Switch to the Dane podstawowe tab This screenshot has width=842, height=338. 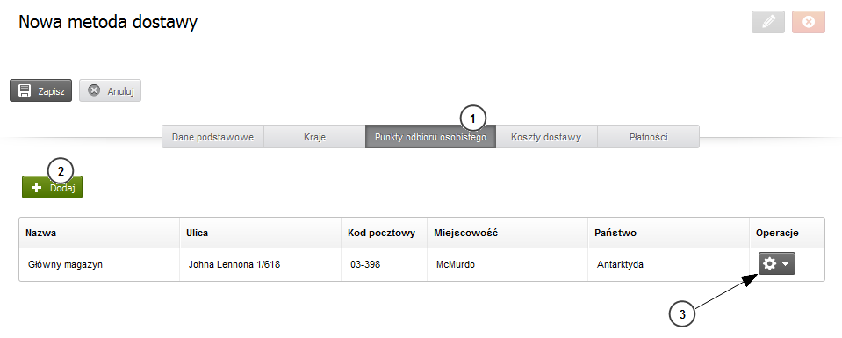pos(212,137)
